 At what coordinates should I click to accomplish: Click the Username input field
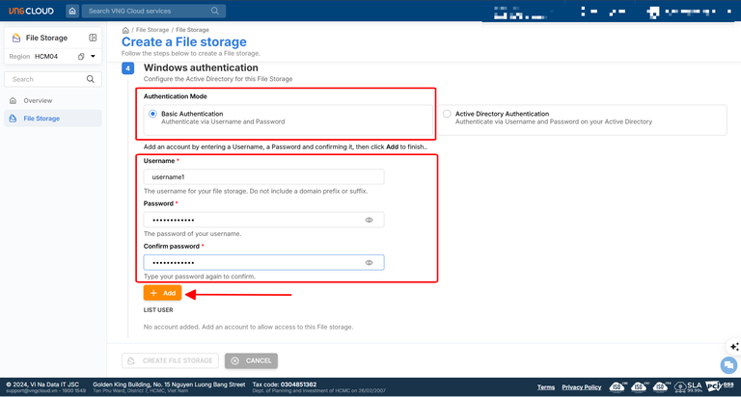click(x=263, y=177)
